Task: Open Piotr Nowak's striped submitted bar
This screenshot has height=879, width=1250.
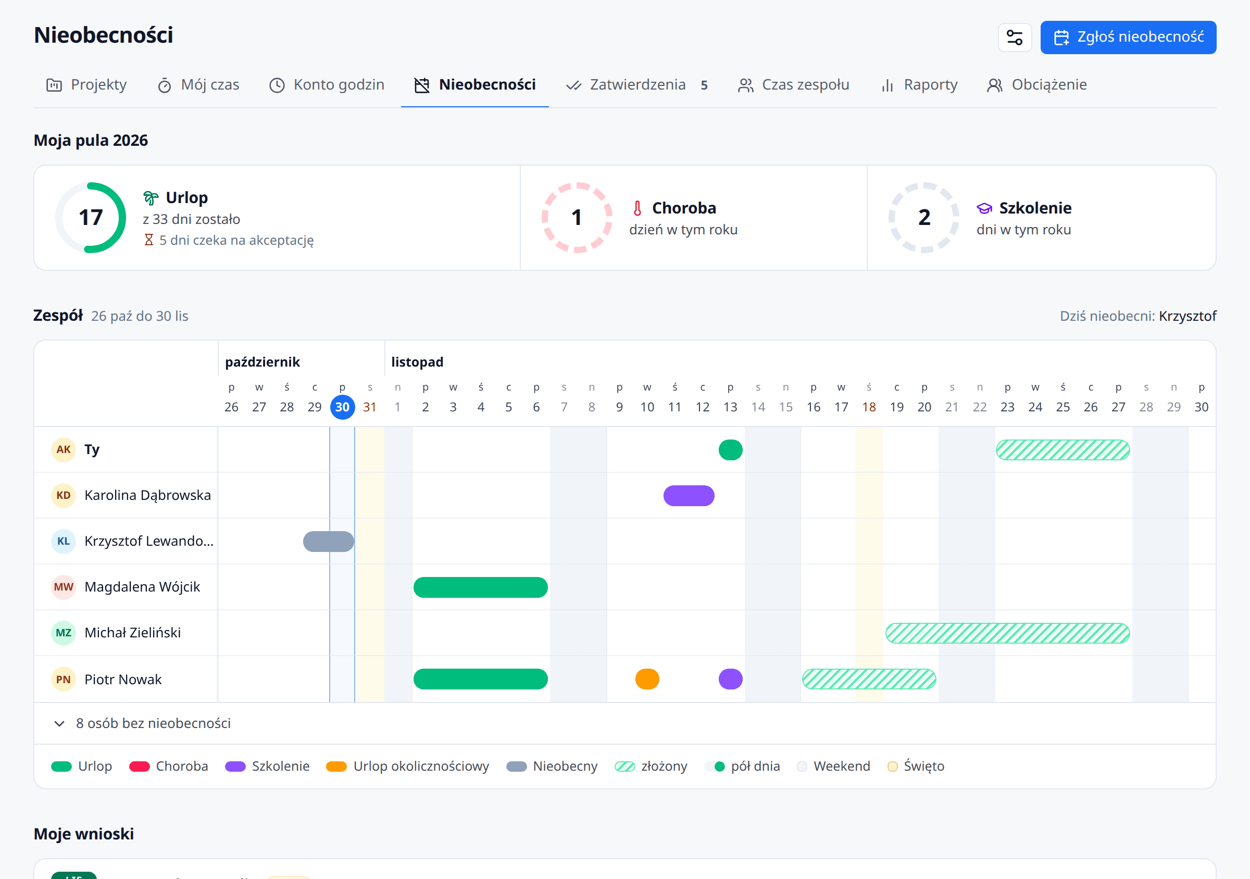Action: pyautogui.click(x=869, y=679)
